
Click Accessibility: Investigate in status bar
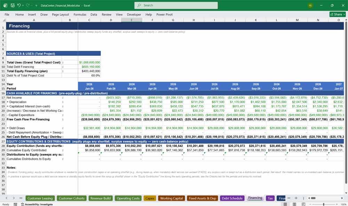coord(37,204)
